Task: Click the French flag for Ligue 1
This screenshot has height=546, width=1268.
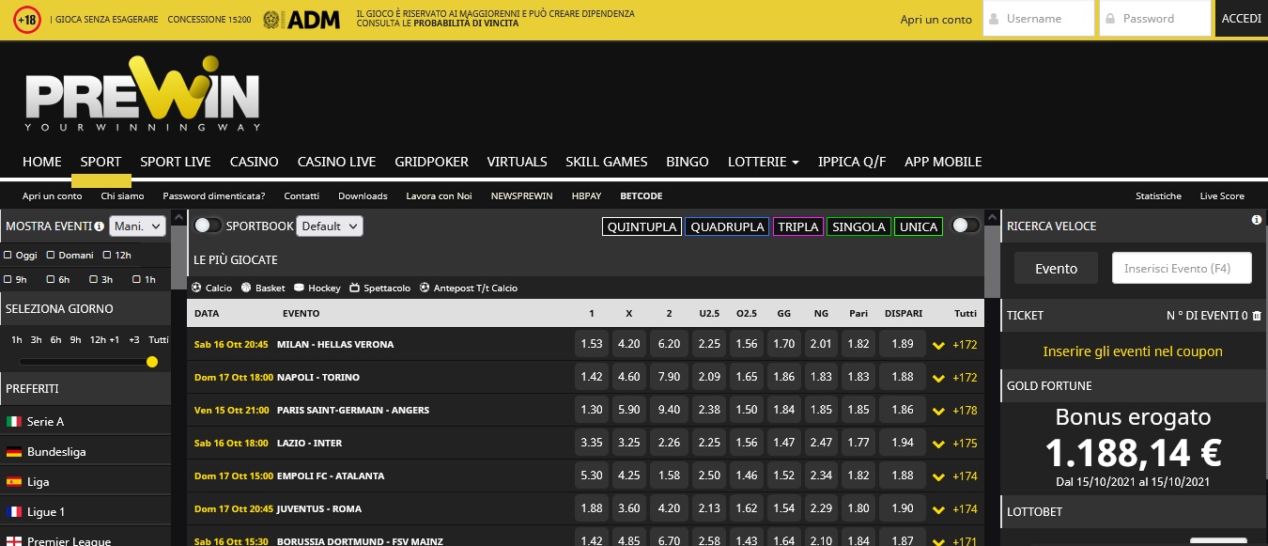Action: click(x=14, y=512)
